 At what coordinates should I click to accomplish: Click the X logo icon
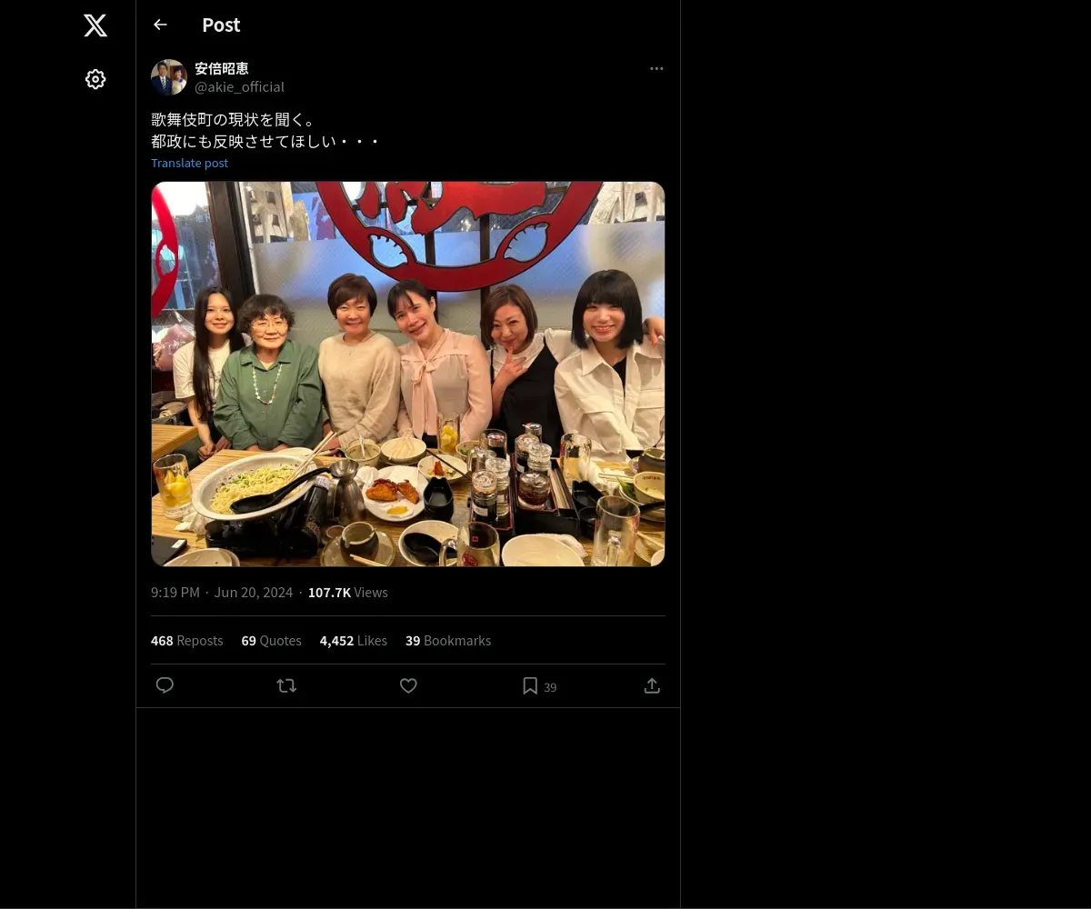(x=95, y=25)
